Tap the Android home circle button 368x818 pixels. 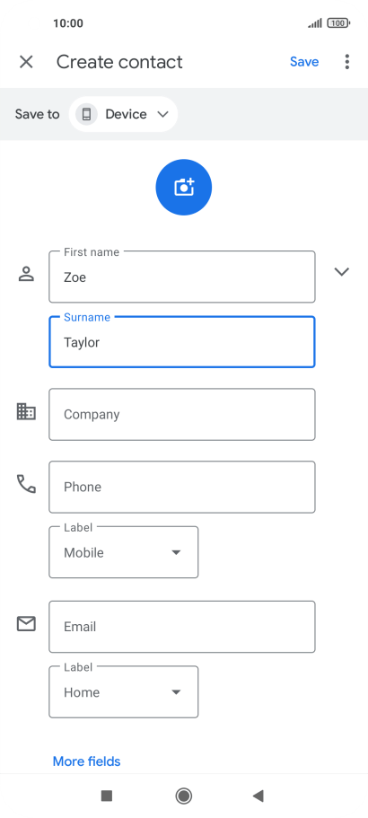(x=183, y=796)
